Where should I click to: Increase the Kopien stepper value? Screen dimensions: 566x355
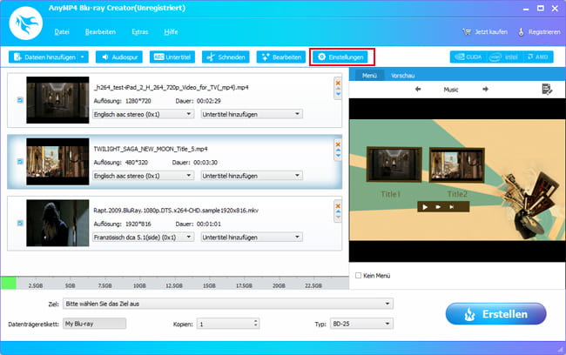click(255, 321)
